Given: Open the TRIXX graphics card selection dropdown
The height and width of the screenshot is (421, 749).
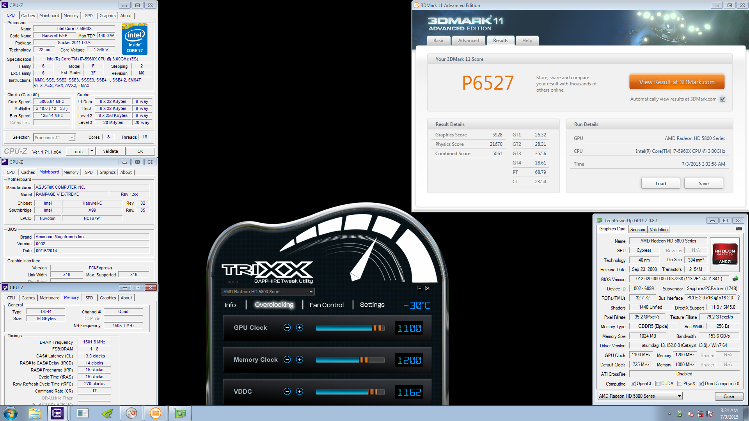Looking at the screenshot, I should pos(268,292).
